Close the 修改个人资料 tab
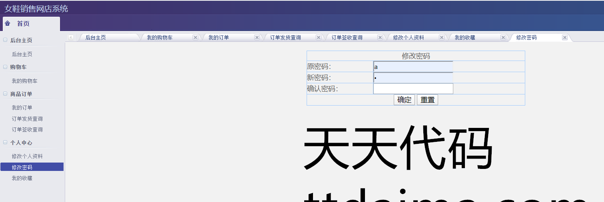The width and height of the screenshot is (604, 202). pos(442,37)
